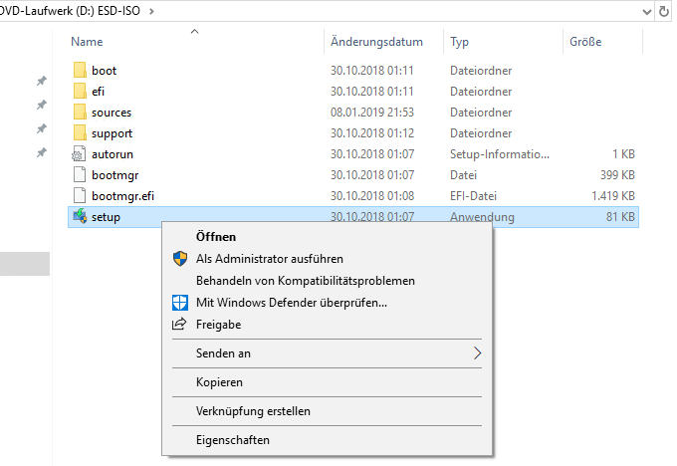Sort by the Größe column header

point(585,42)
